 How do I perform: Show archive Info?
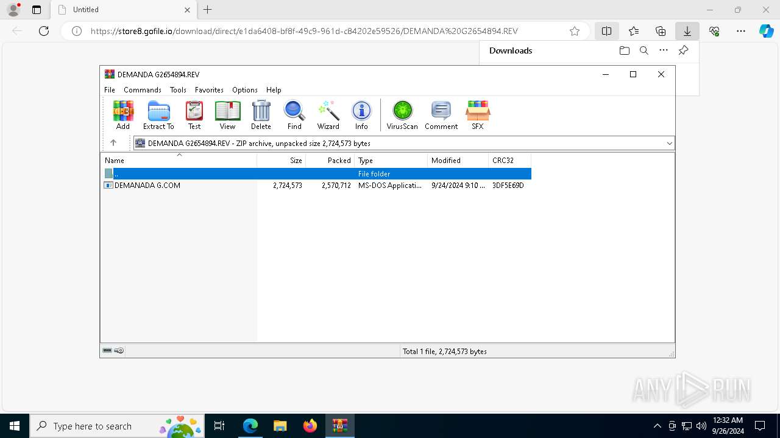pyautogui.click(x=361, y=115)
